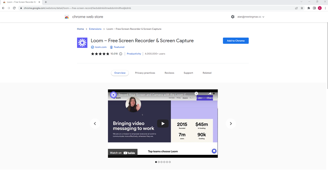328x175 pixels.
Task: Open the browser side panel icon
Action: point(314,8)
